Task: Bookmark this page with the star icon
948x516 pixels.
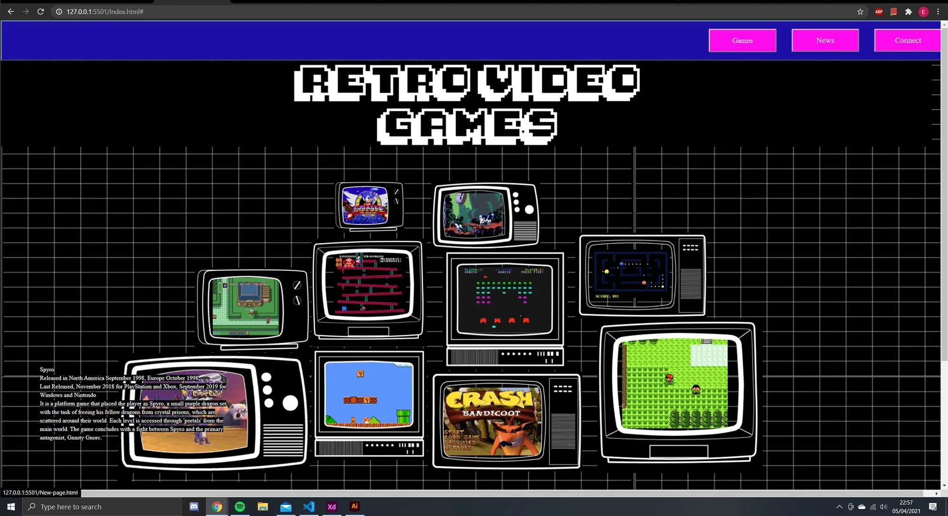Action: coord(860,11)
